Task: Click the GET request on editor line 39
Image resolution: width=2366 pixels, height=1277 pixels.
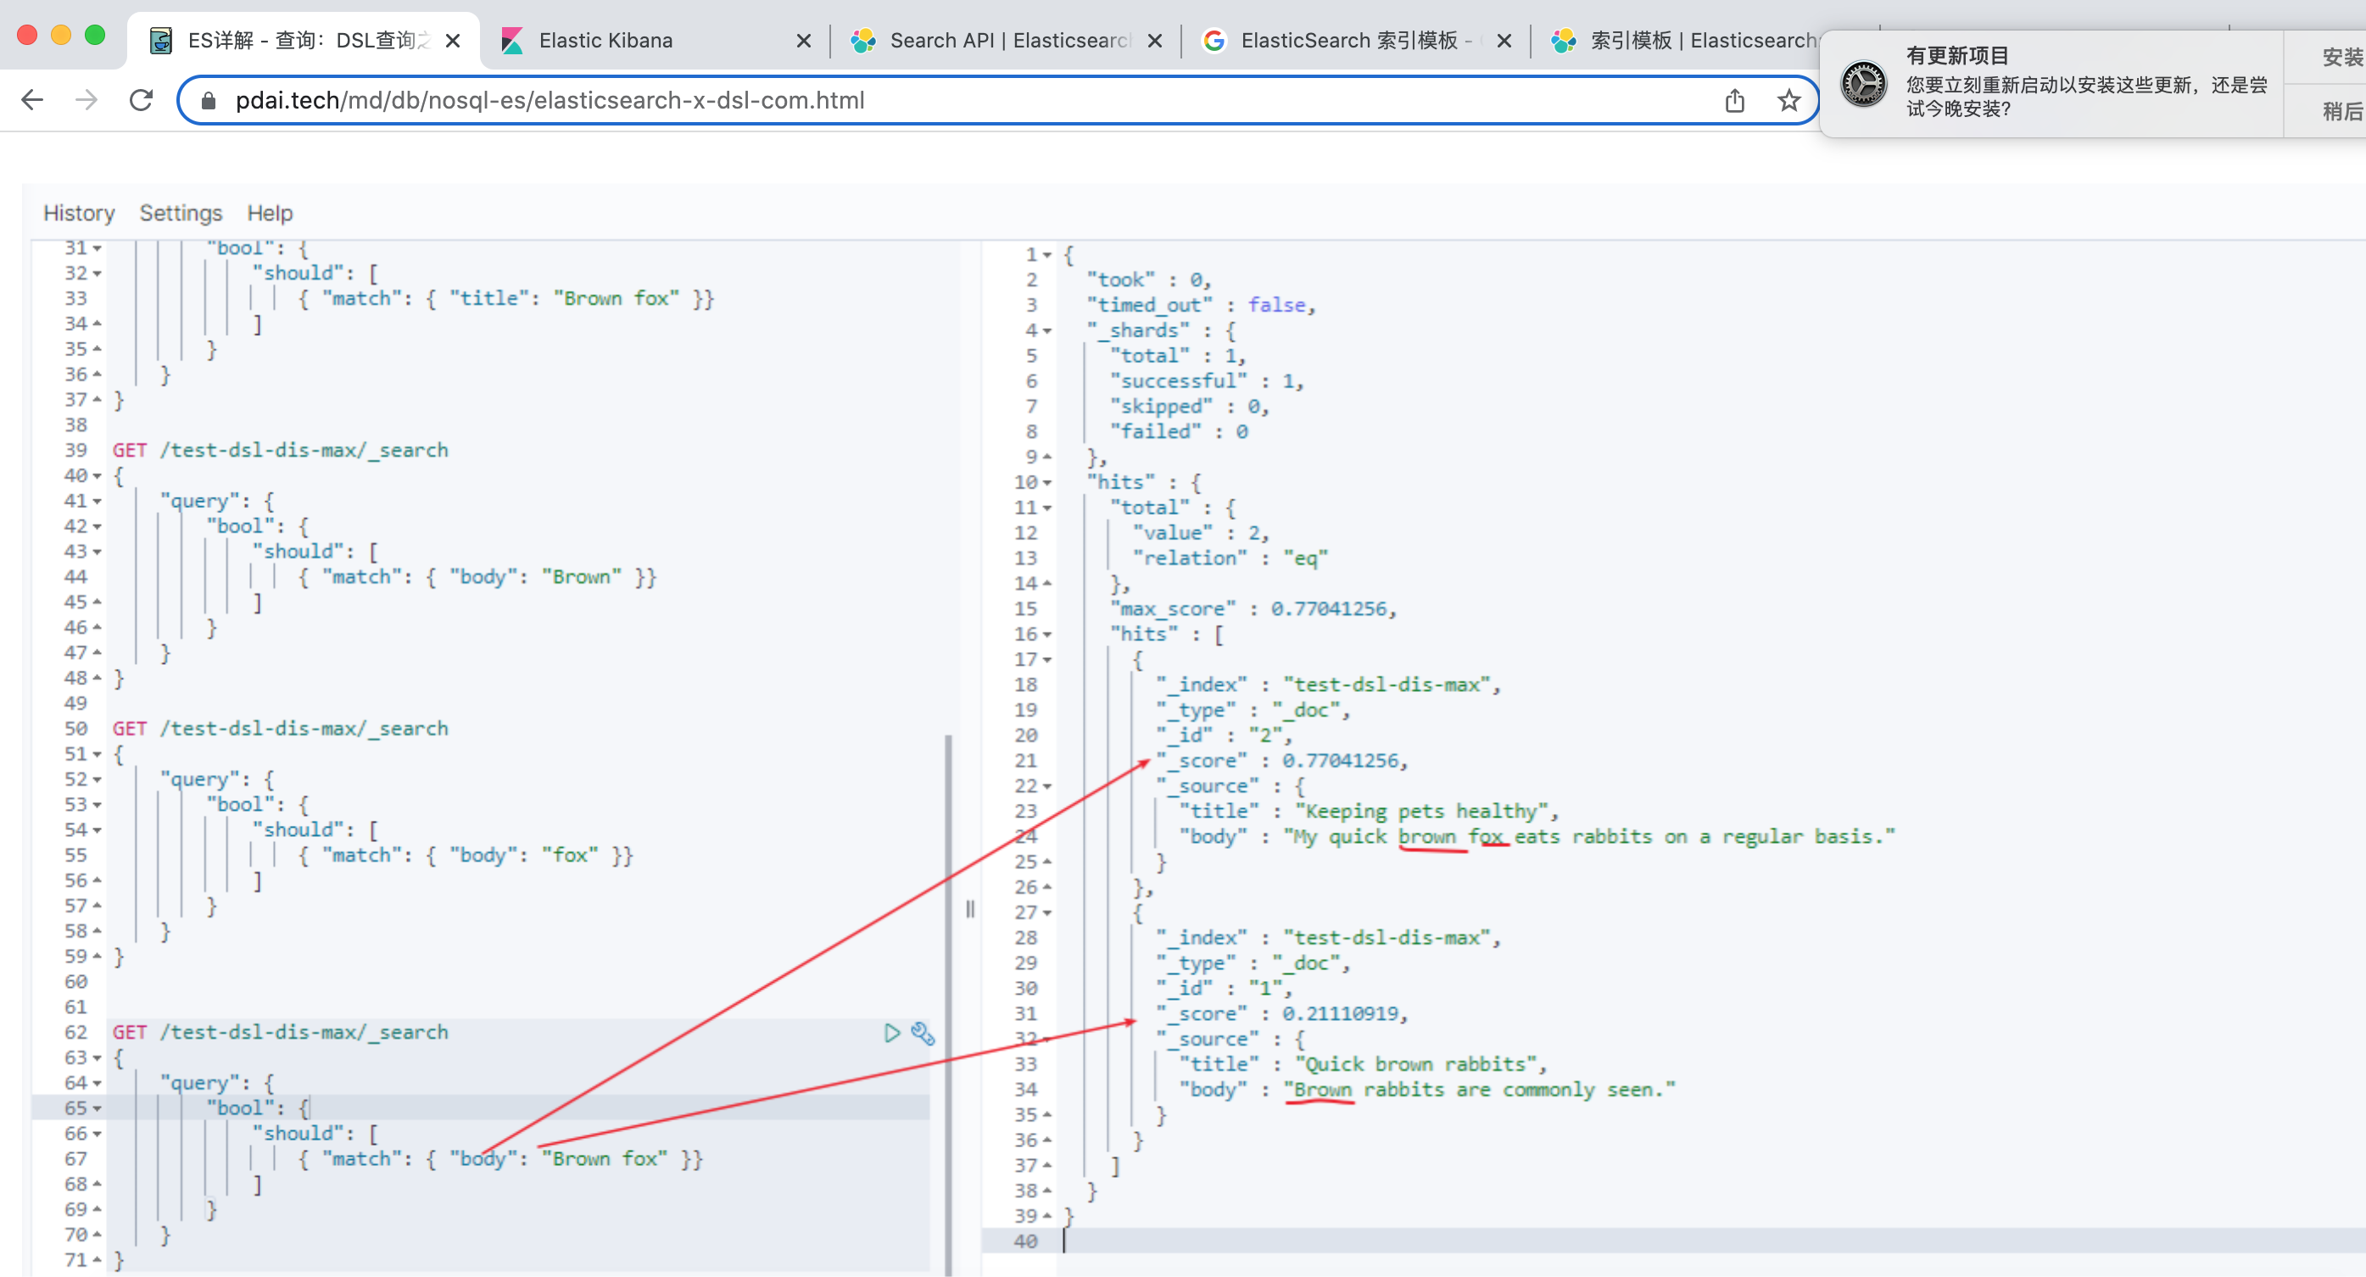Action: click(x=280, y=450)
